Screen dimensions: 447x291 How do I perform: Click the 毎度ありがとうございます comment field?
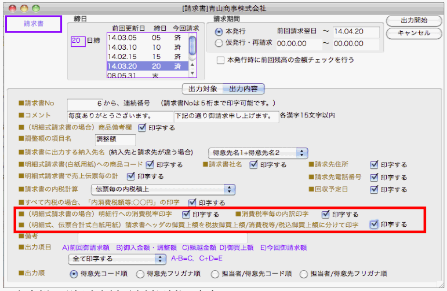(120, 116)
